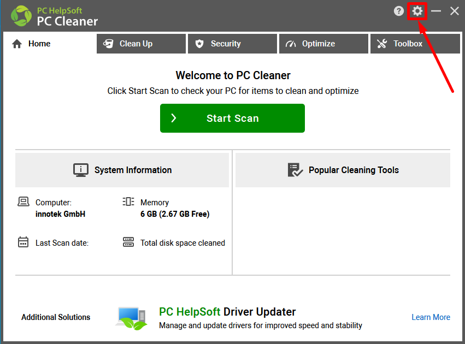
Task: Click the 'Computer:' label
Action: [54, 203]
